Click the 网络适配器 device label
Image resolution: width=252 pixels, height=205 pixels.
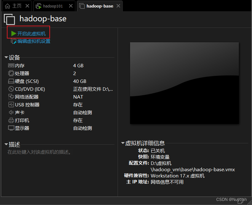point(27,97)
